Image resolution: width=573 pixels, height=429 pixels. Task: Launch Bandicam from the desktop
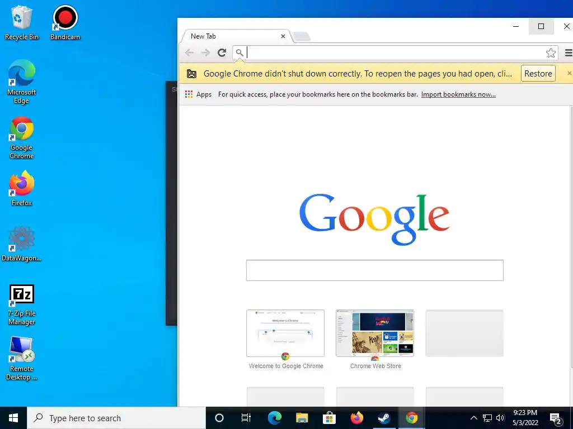click(x=65, y=22)
